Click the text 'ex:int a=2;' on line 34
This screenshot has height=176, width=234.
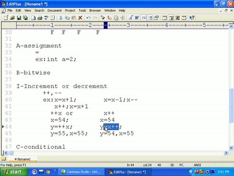click(56, 59)
